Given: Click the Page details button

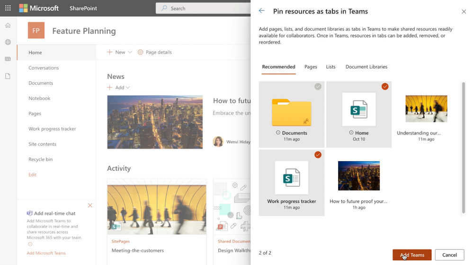Looking at the screenshot, I should tap(154, 52).
